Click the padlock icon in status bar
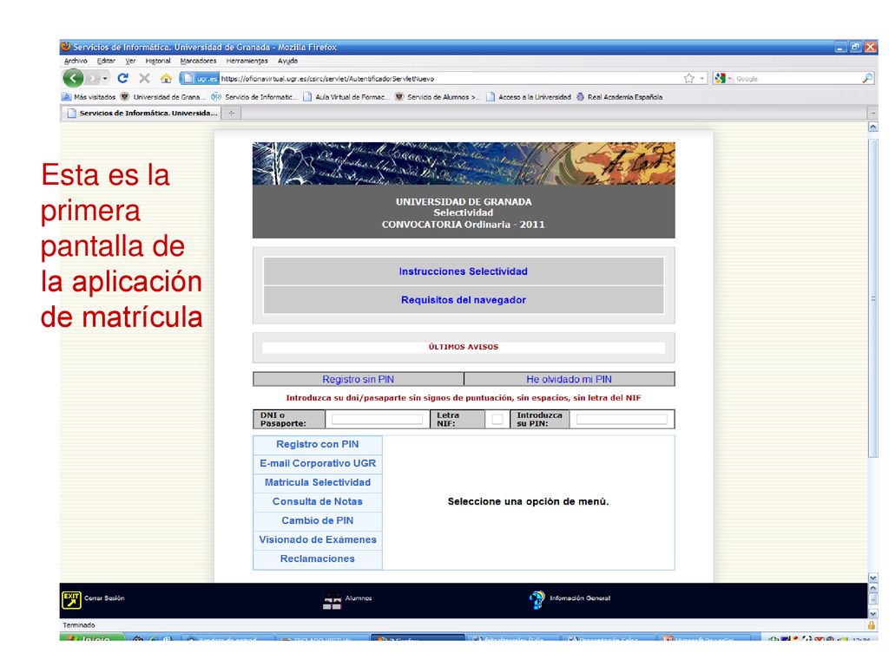The width and height of the screenshot is (889, 666). (871, 625)
